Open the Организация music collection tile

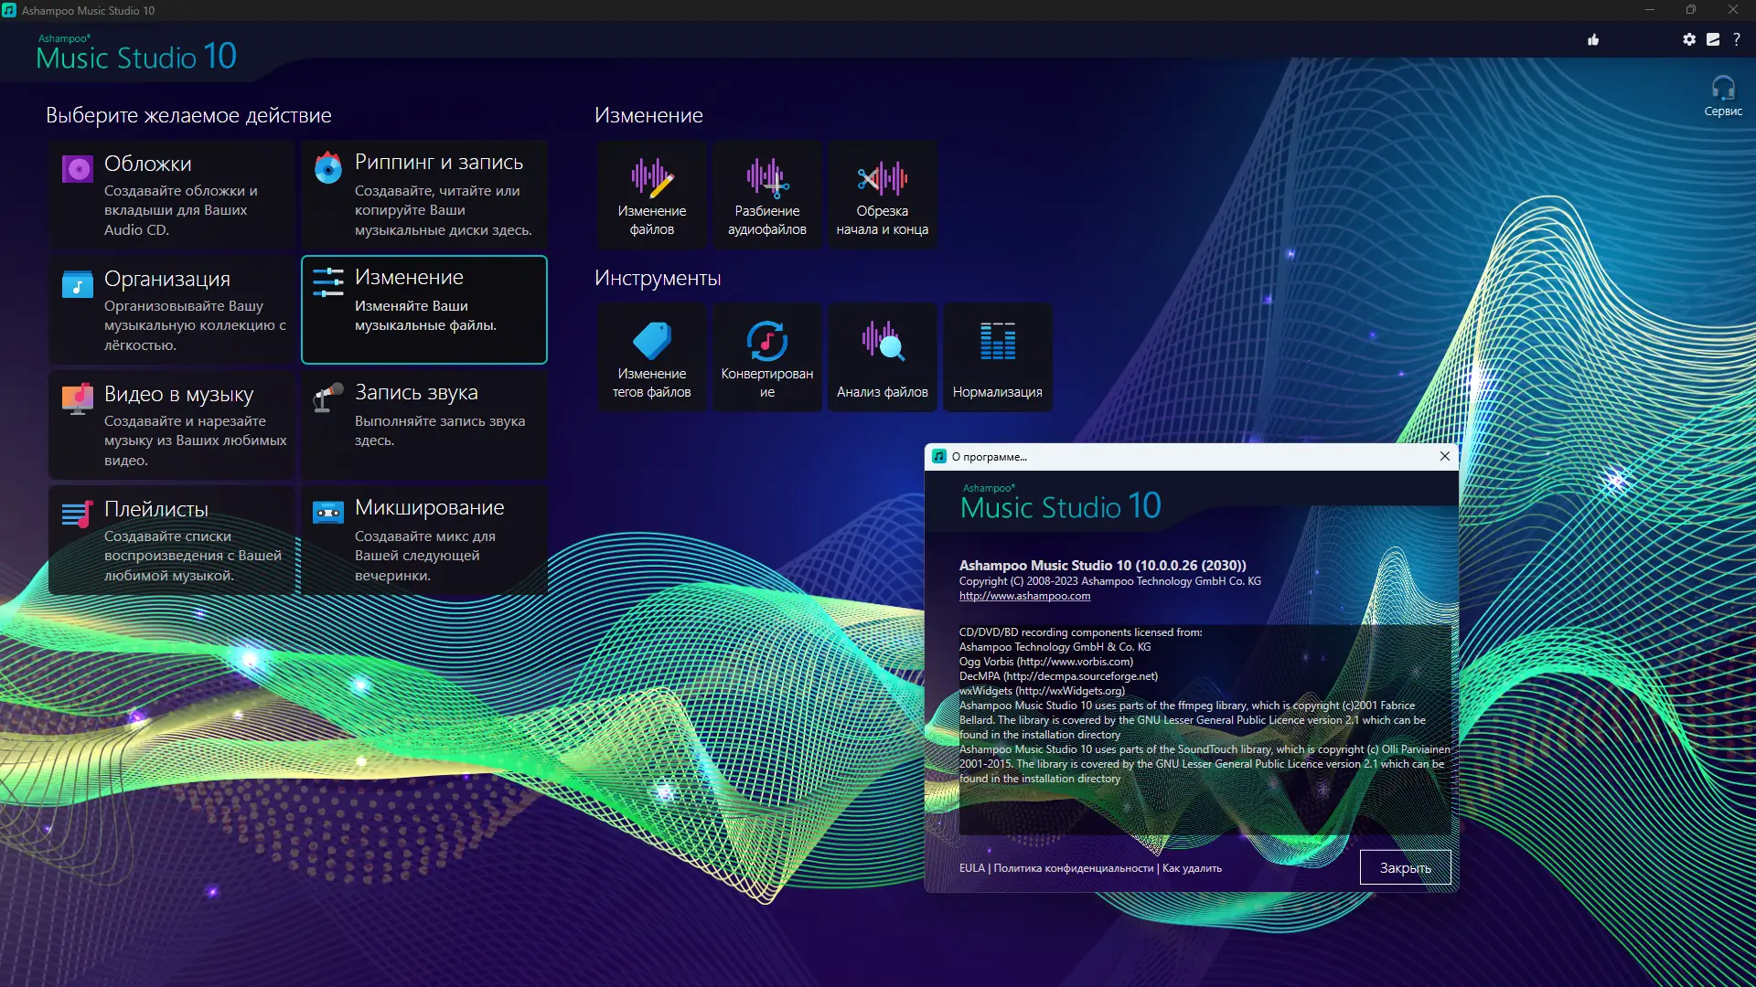click(x=172, y=310)
